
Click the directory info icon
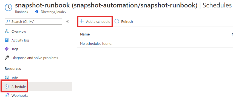(x=37, y=12)
